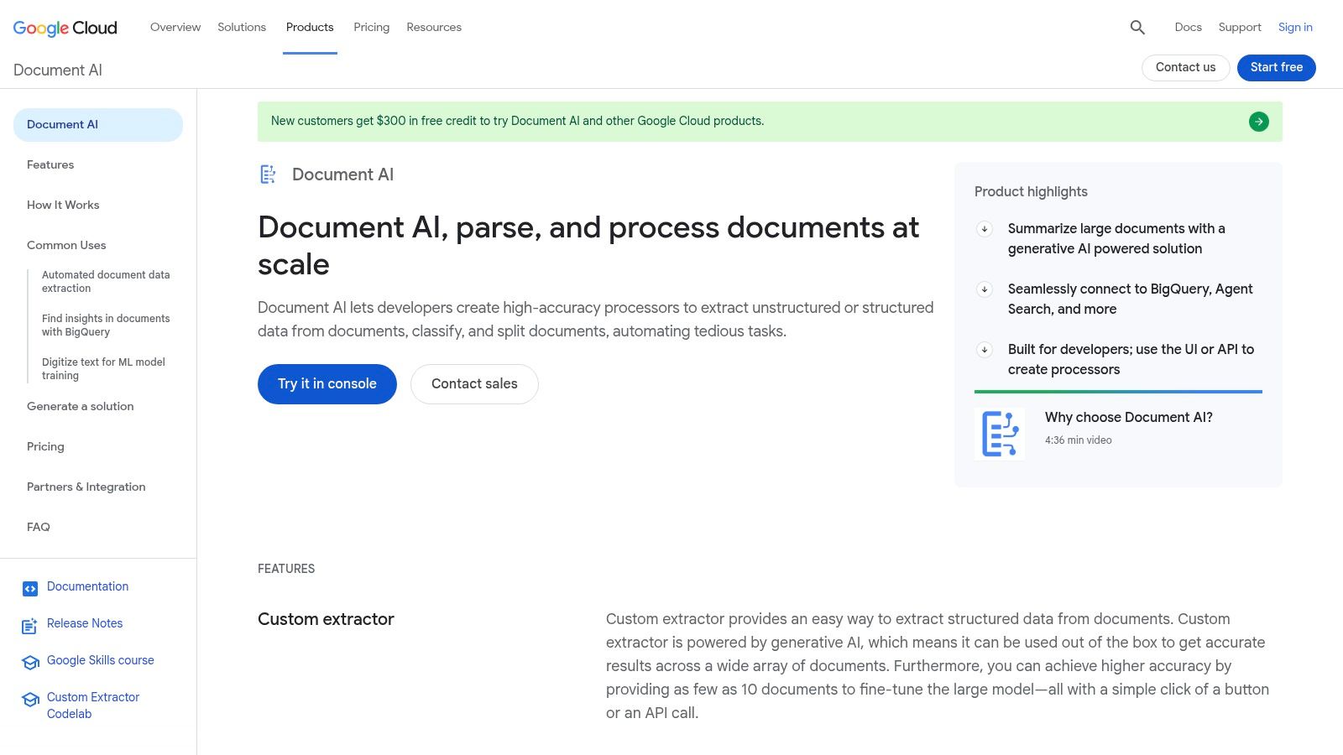Image resolution: width=1343 pixels, height=755 pixels.
Task: Select Document AI in the sidebar
Action: [x=98, y=125]
